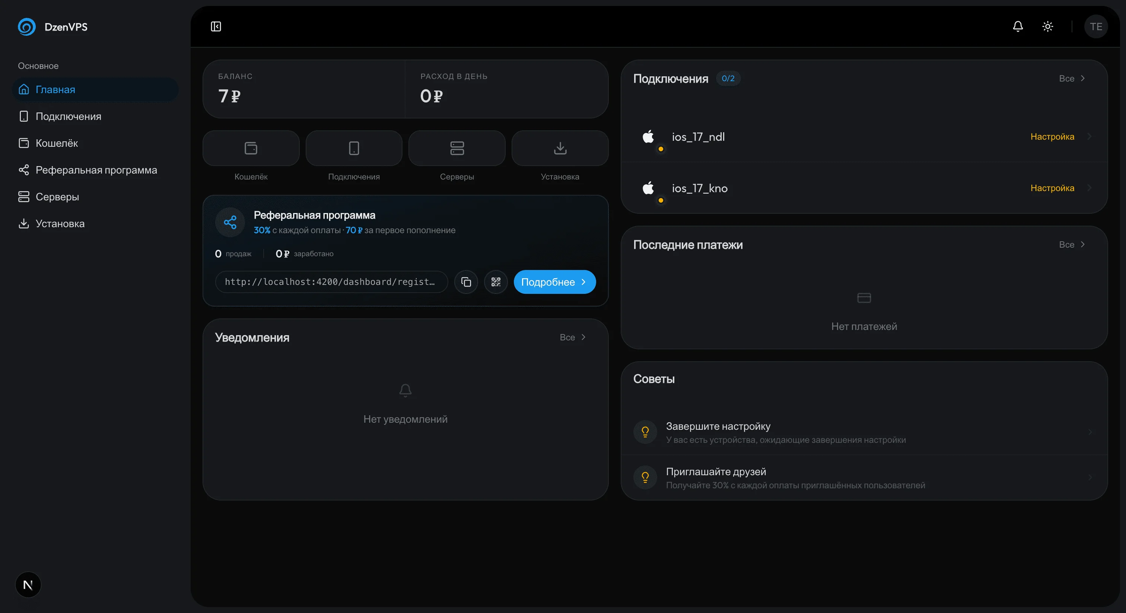
Task: Open the Установка download tile
Action: (560, 148)
